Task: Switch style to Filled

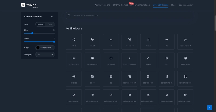Action: point(50,24)
